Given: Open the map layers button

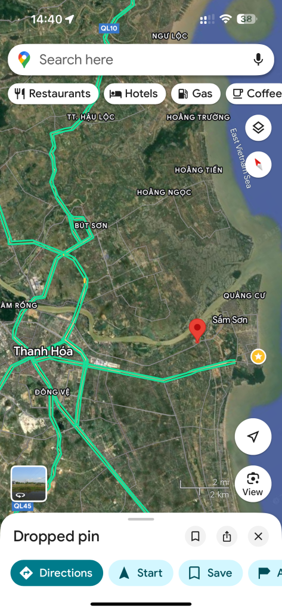Looking at the screenshot, I should [258, 128].
